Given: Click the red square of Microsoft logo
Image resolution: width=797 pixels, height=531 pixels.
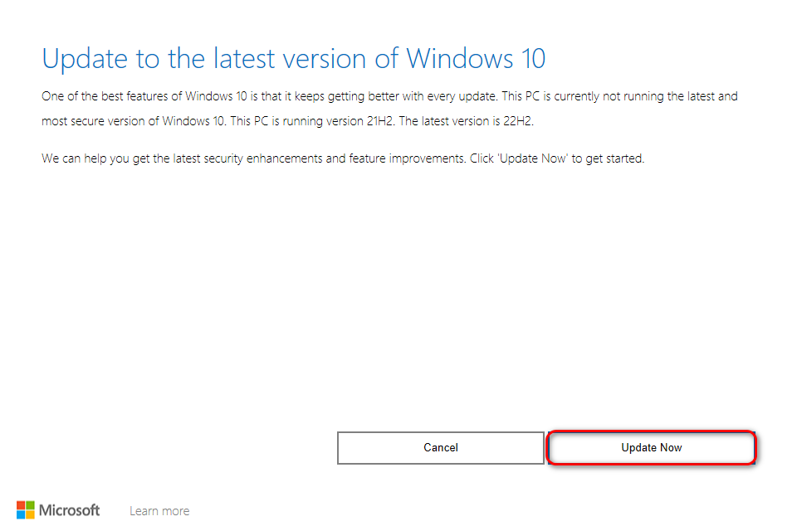Looking at the screenshot, I should coord(21,504).
